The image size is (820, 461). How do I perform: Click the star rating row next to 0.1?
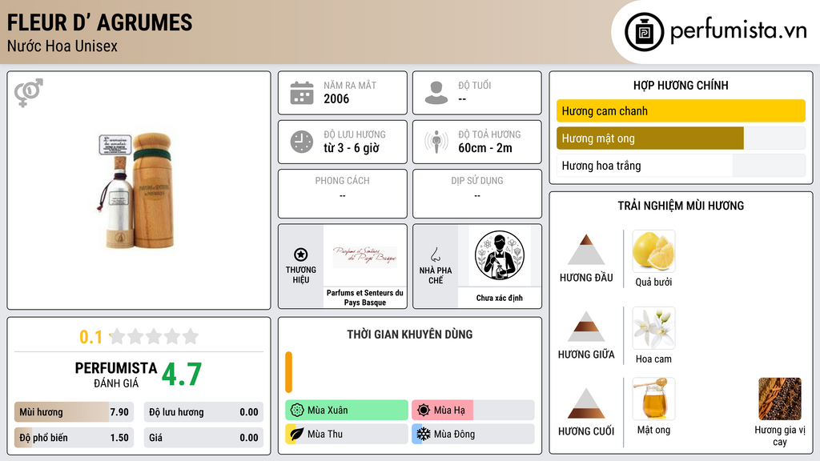154,336
